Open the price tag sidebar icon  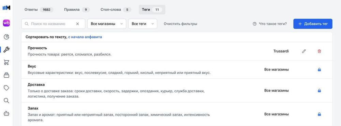(x=6, y=88)
